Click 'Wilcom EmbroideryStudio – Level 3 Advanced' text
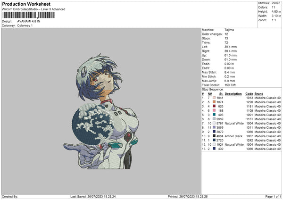This screenshot has width=283, height=200. (33, 9)
